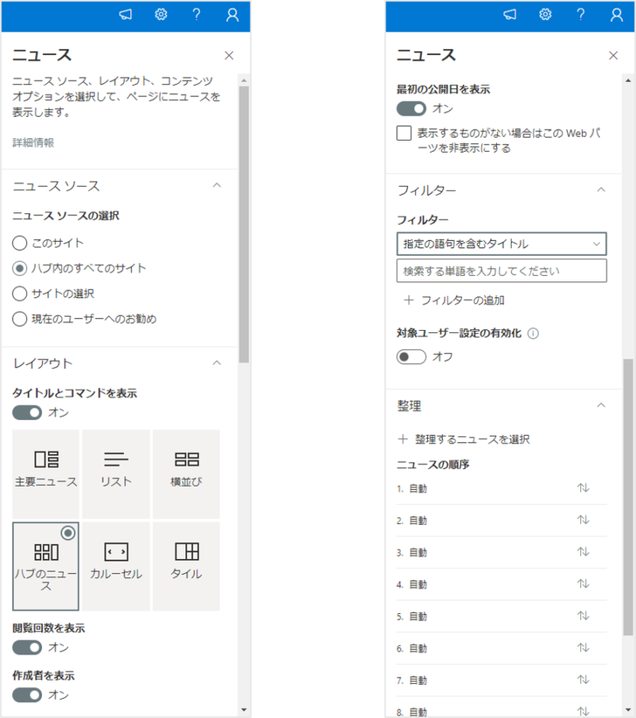The width and height of the screenshot is (636, 718).
Task: Select the 主要ニュース layout tile
Action: coord(46,469)
